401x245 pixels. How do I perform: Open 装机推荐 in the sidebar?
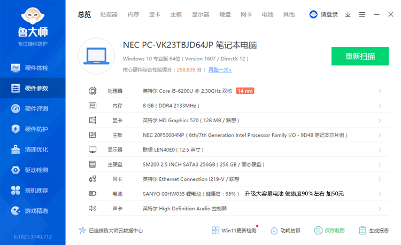(x=33, y=191)
